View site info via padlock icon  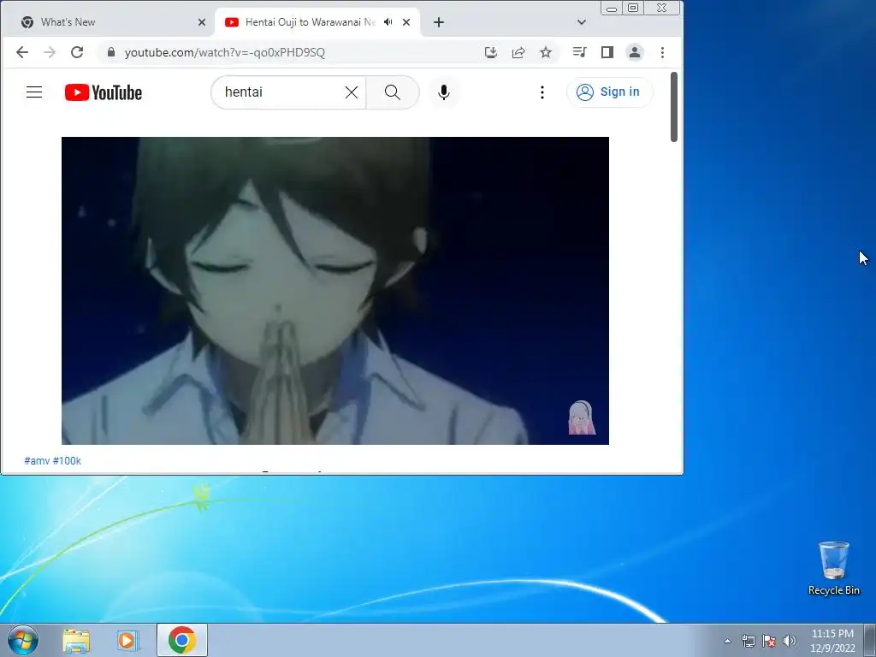coord(111,52)
